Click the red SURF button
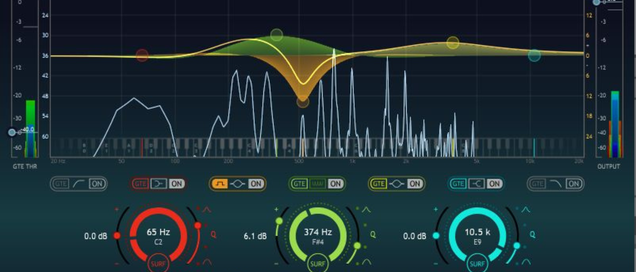636x272 pixels. 159,264
